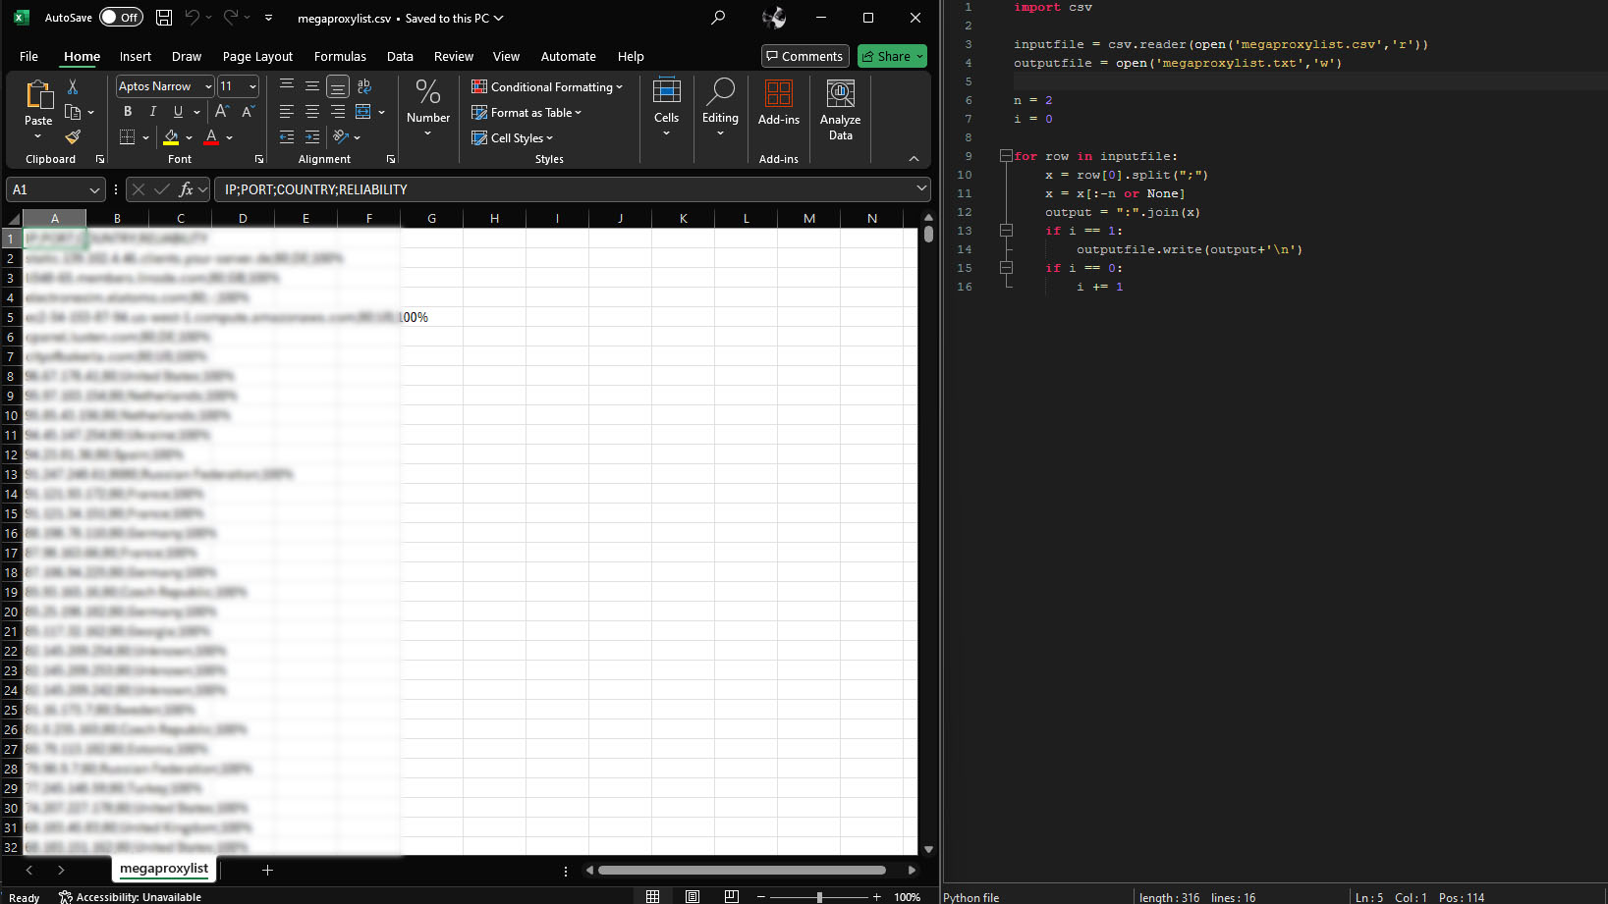
Task: Adjust the zoom slider in the status bar
Action: (x=818, y=896)
